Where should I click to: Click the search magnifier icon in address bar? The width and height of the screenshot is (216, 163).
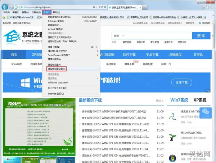click(x=94, y=7)
